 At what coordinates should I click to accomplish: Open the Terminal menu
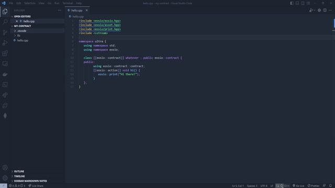68,3
